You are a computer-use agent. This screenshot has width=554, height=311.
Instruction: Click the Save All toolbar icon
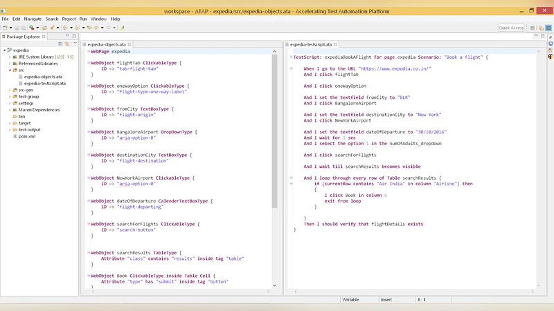pyautogui.click(x=24, y=28)
